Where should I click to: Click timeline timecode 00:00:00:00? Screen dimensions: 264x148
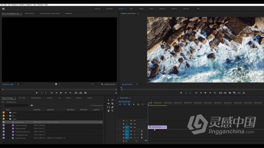click(x=124, y=101)
